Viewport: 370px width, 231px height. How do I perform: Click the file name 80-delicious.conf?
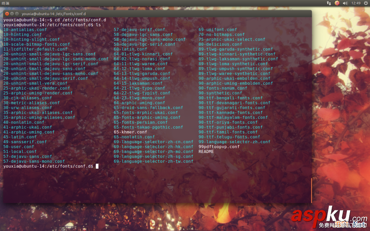coord(220,44)
